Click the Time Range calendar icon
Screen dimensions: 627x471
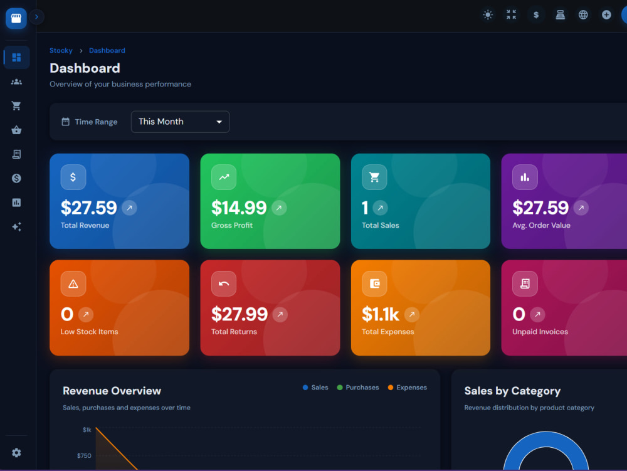coord(66,122)
